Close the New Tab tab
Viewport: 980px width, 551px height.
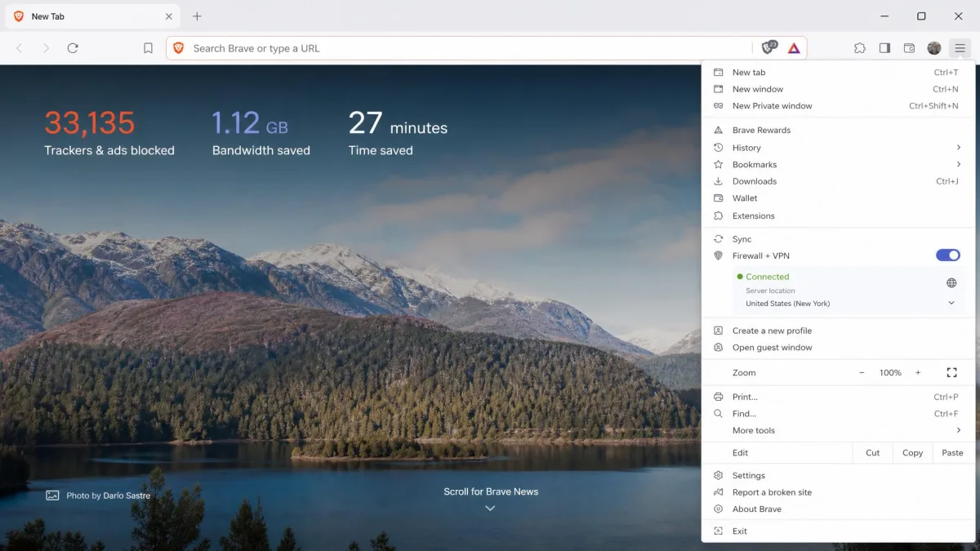(x=169, y=16)
